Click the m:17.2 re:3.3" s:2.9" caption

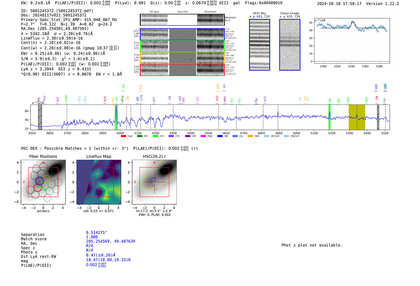click(154, 211)
